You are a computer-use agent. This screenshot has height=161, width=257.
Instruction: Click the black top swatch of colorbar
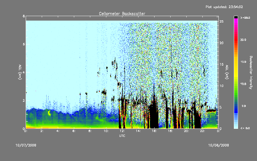tap(236, 17)
